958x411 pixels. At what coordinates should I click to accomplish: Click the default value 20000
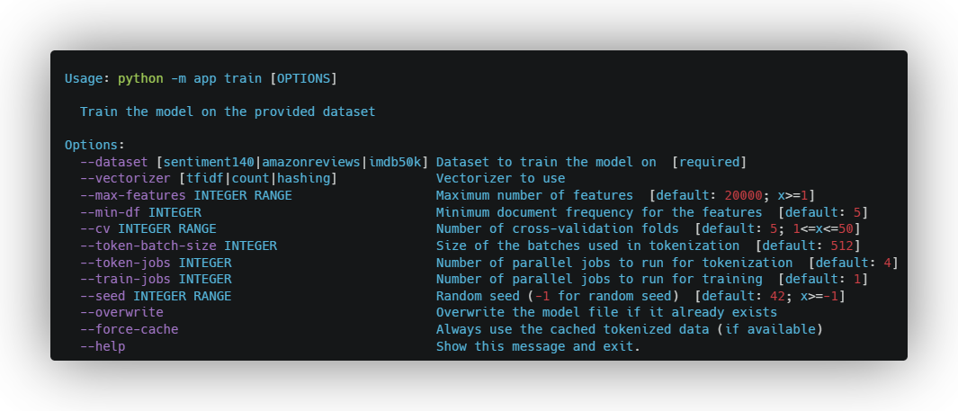pyautogui.click(x=743, y=195)
